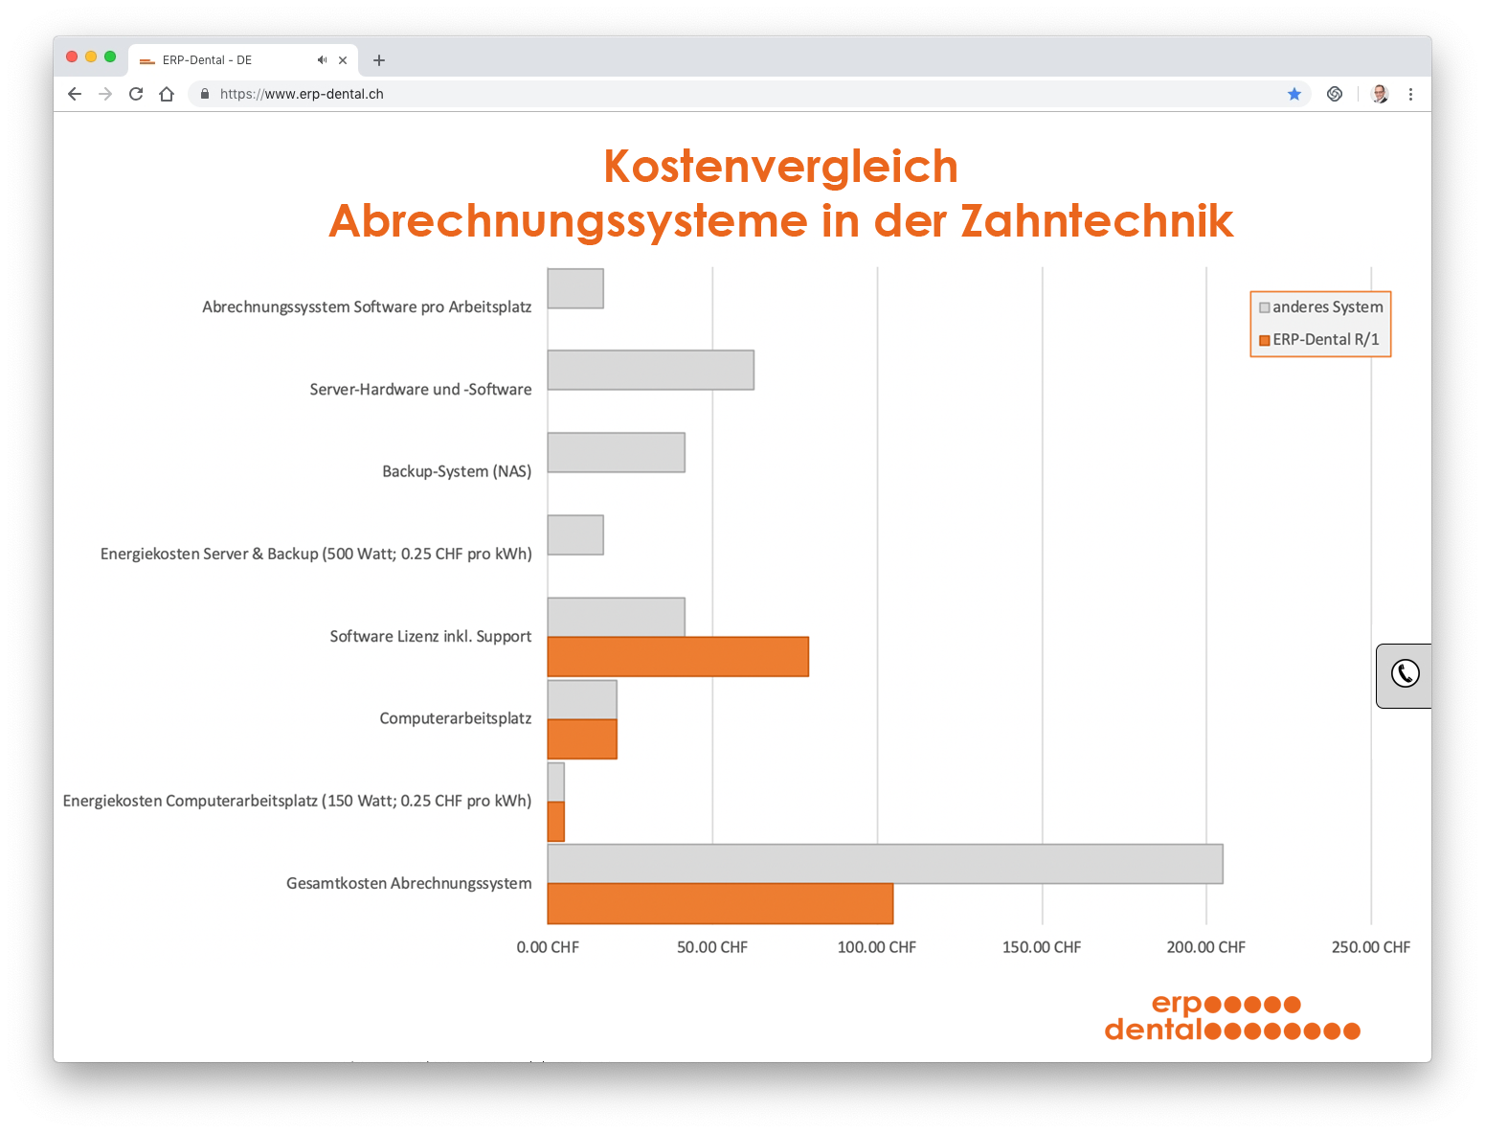Click the orange Software Lizenz bar
Image resolution: width=1485 pixels, height=1133 pixels.
pyautogui.click(x=678, y=657)
